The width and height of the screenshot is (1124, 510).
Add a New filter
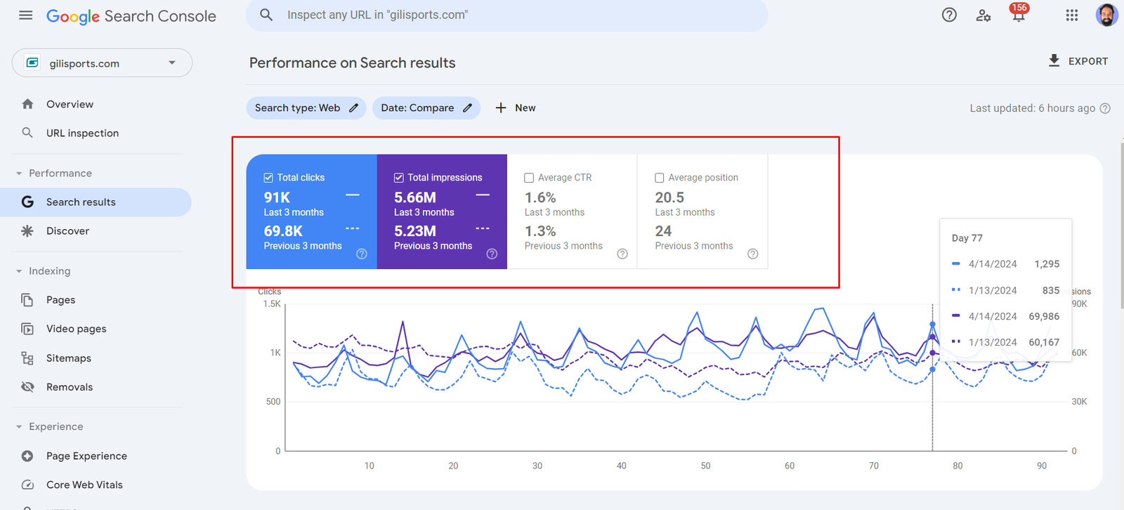coord(516,108)
